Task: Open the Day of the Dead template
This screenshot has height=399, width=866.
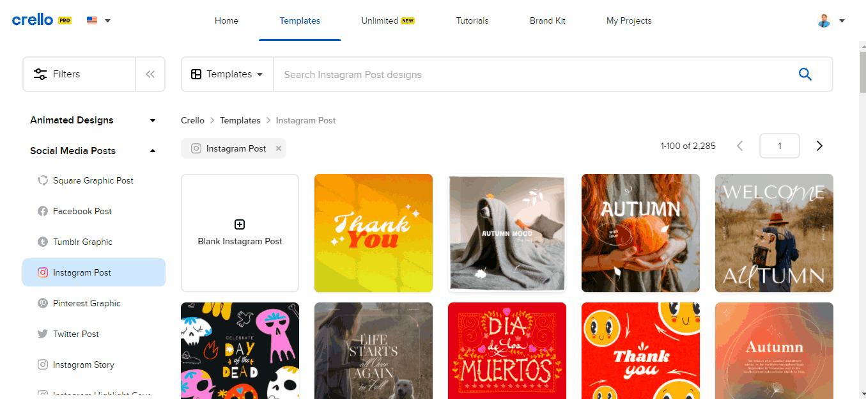Action: pyautogui.click(x=240, y=350)
